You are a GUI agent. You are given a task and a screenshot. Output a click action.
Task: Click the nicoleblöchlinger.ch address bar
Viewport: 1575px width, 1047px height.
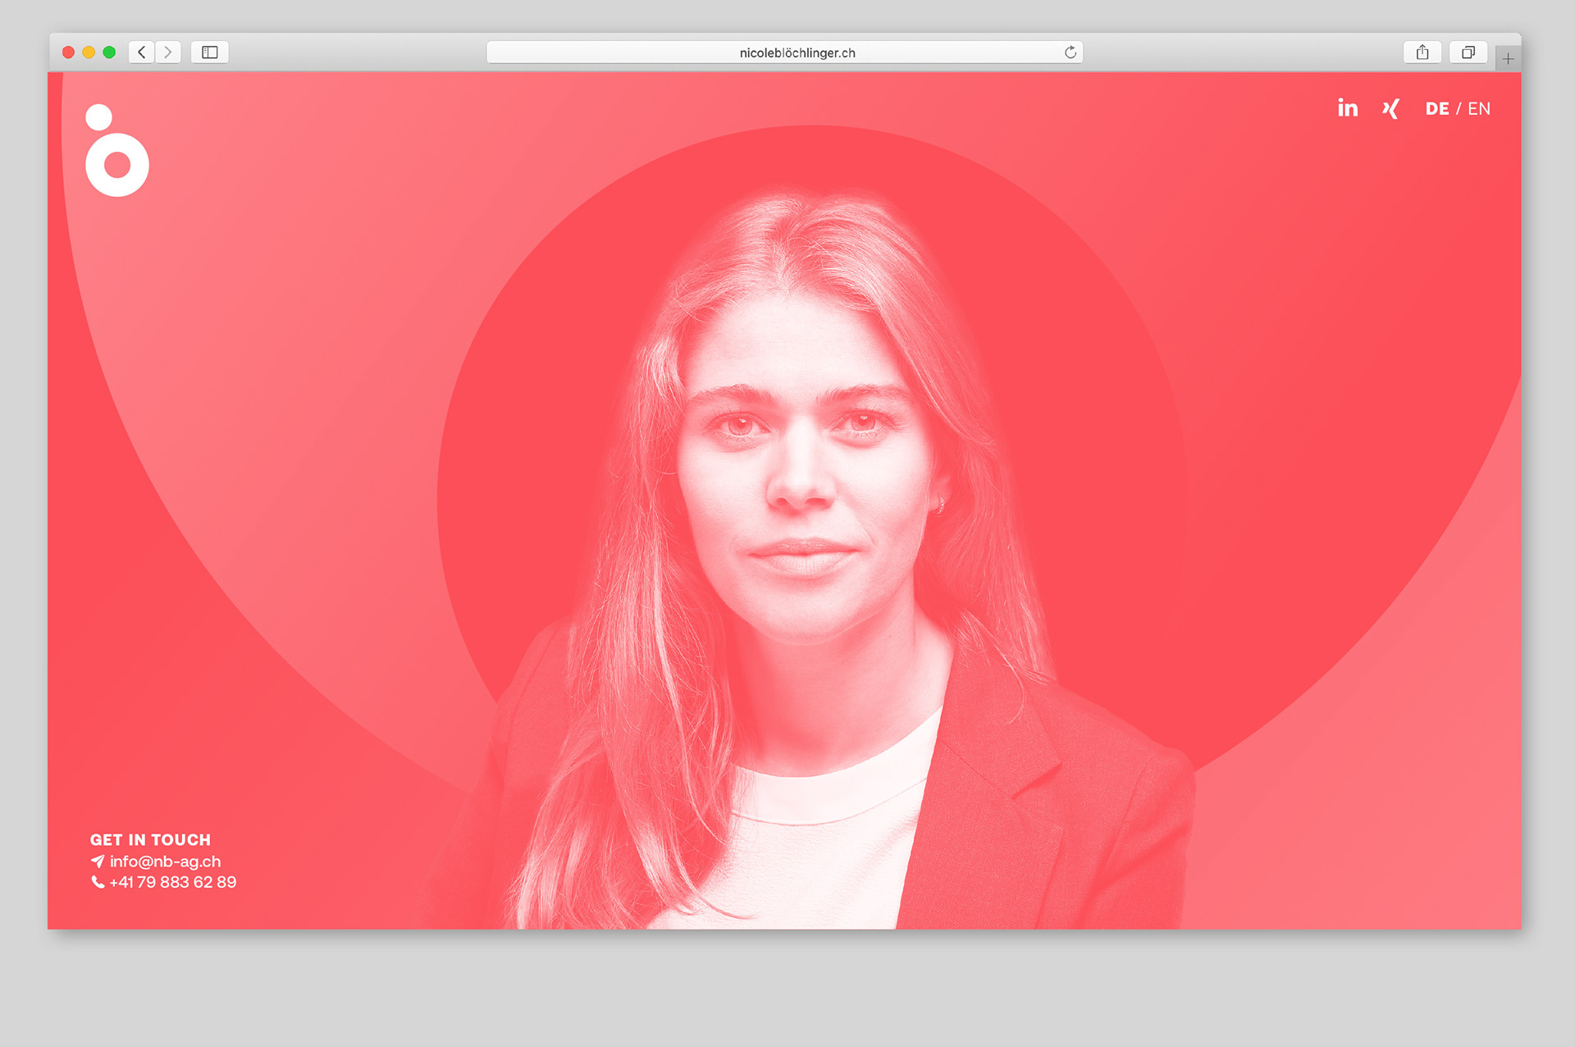point(783,53)
